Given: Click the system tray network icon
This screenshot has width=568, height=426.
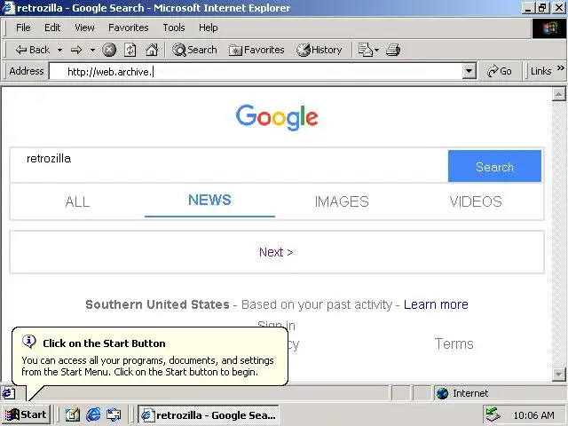Looking at the screenshot, I should point(493,415).
